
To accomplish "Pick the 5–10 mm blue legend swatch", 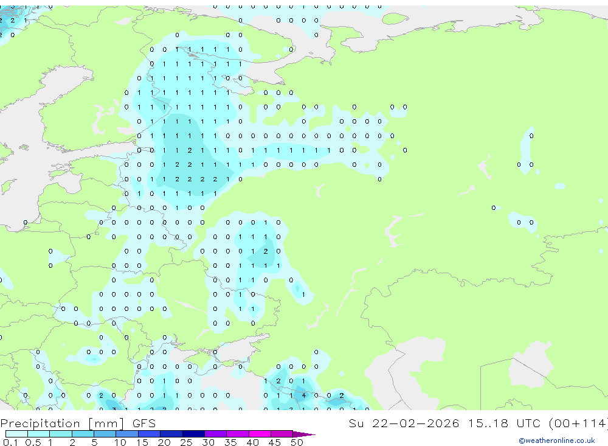I will coord(105,434).
